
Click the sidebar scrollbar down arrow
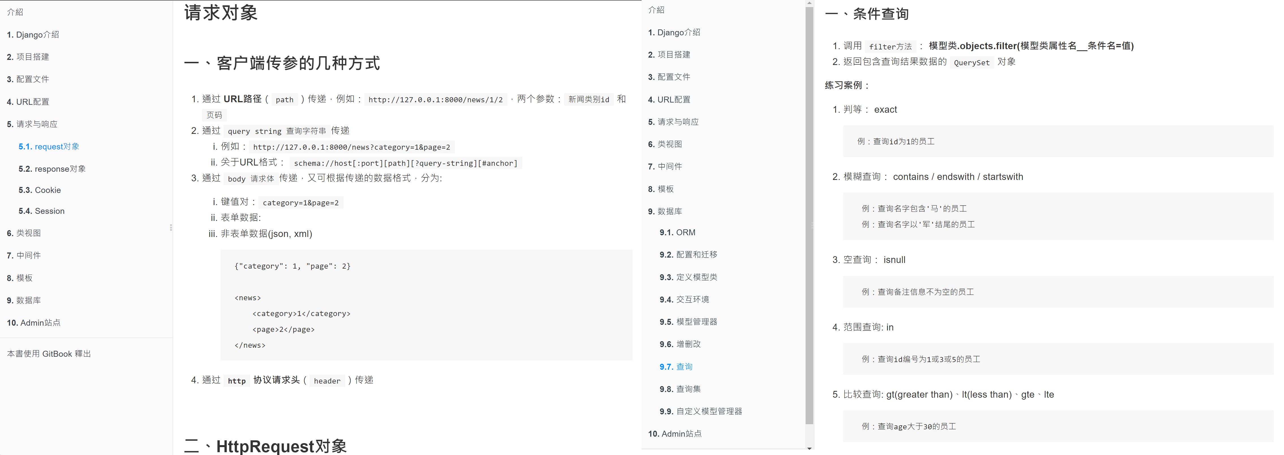pos(809,449)
